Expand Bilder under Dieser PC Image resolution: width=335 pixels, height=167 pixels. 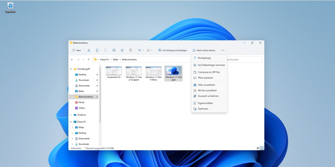point(73,127)
